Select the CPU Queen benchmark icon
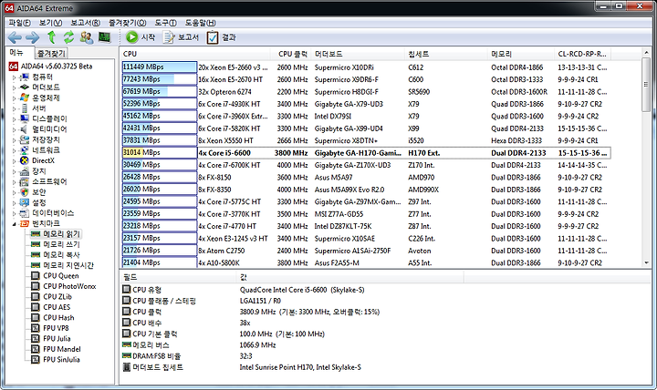Screen dimensions: 657x390 tap(36, 276)
